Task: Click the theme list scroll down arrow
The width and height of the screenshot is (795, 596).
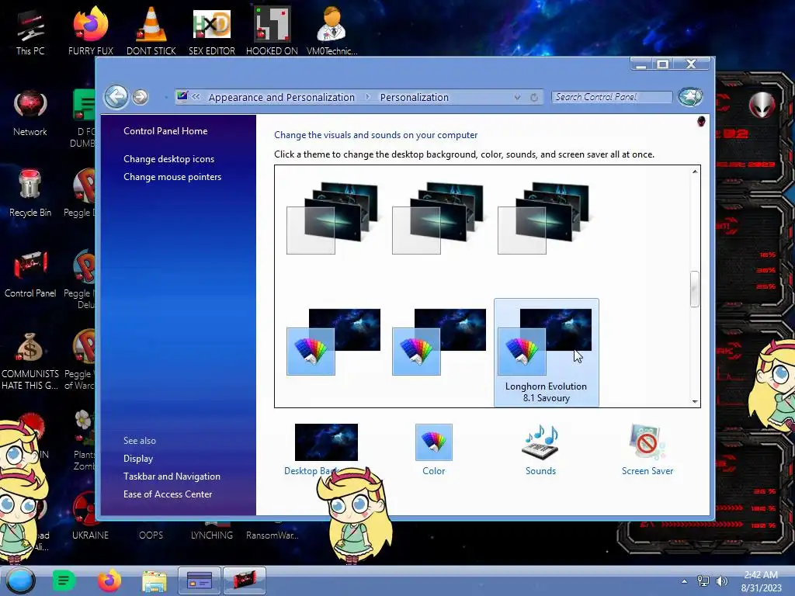Action: (695, 401)
